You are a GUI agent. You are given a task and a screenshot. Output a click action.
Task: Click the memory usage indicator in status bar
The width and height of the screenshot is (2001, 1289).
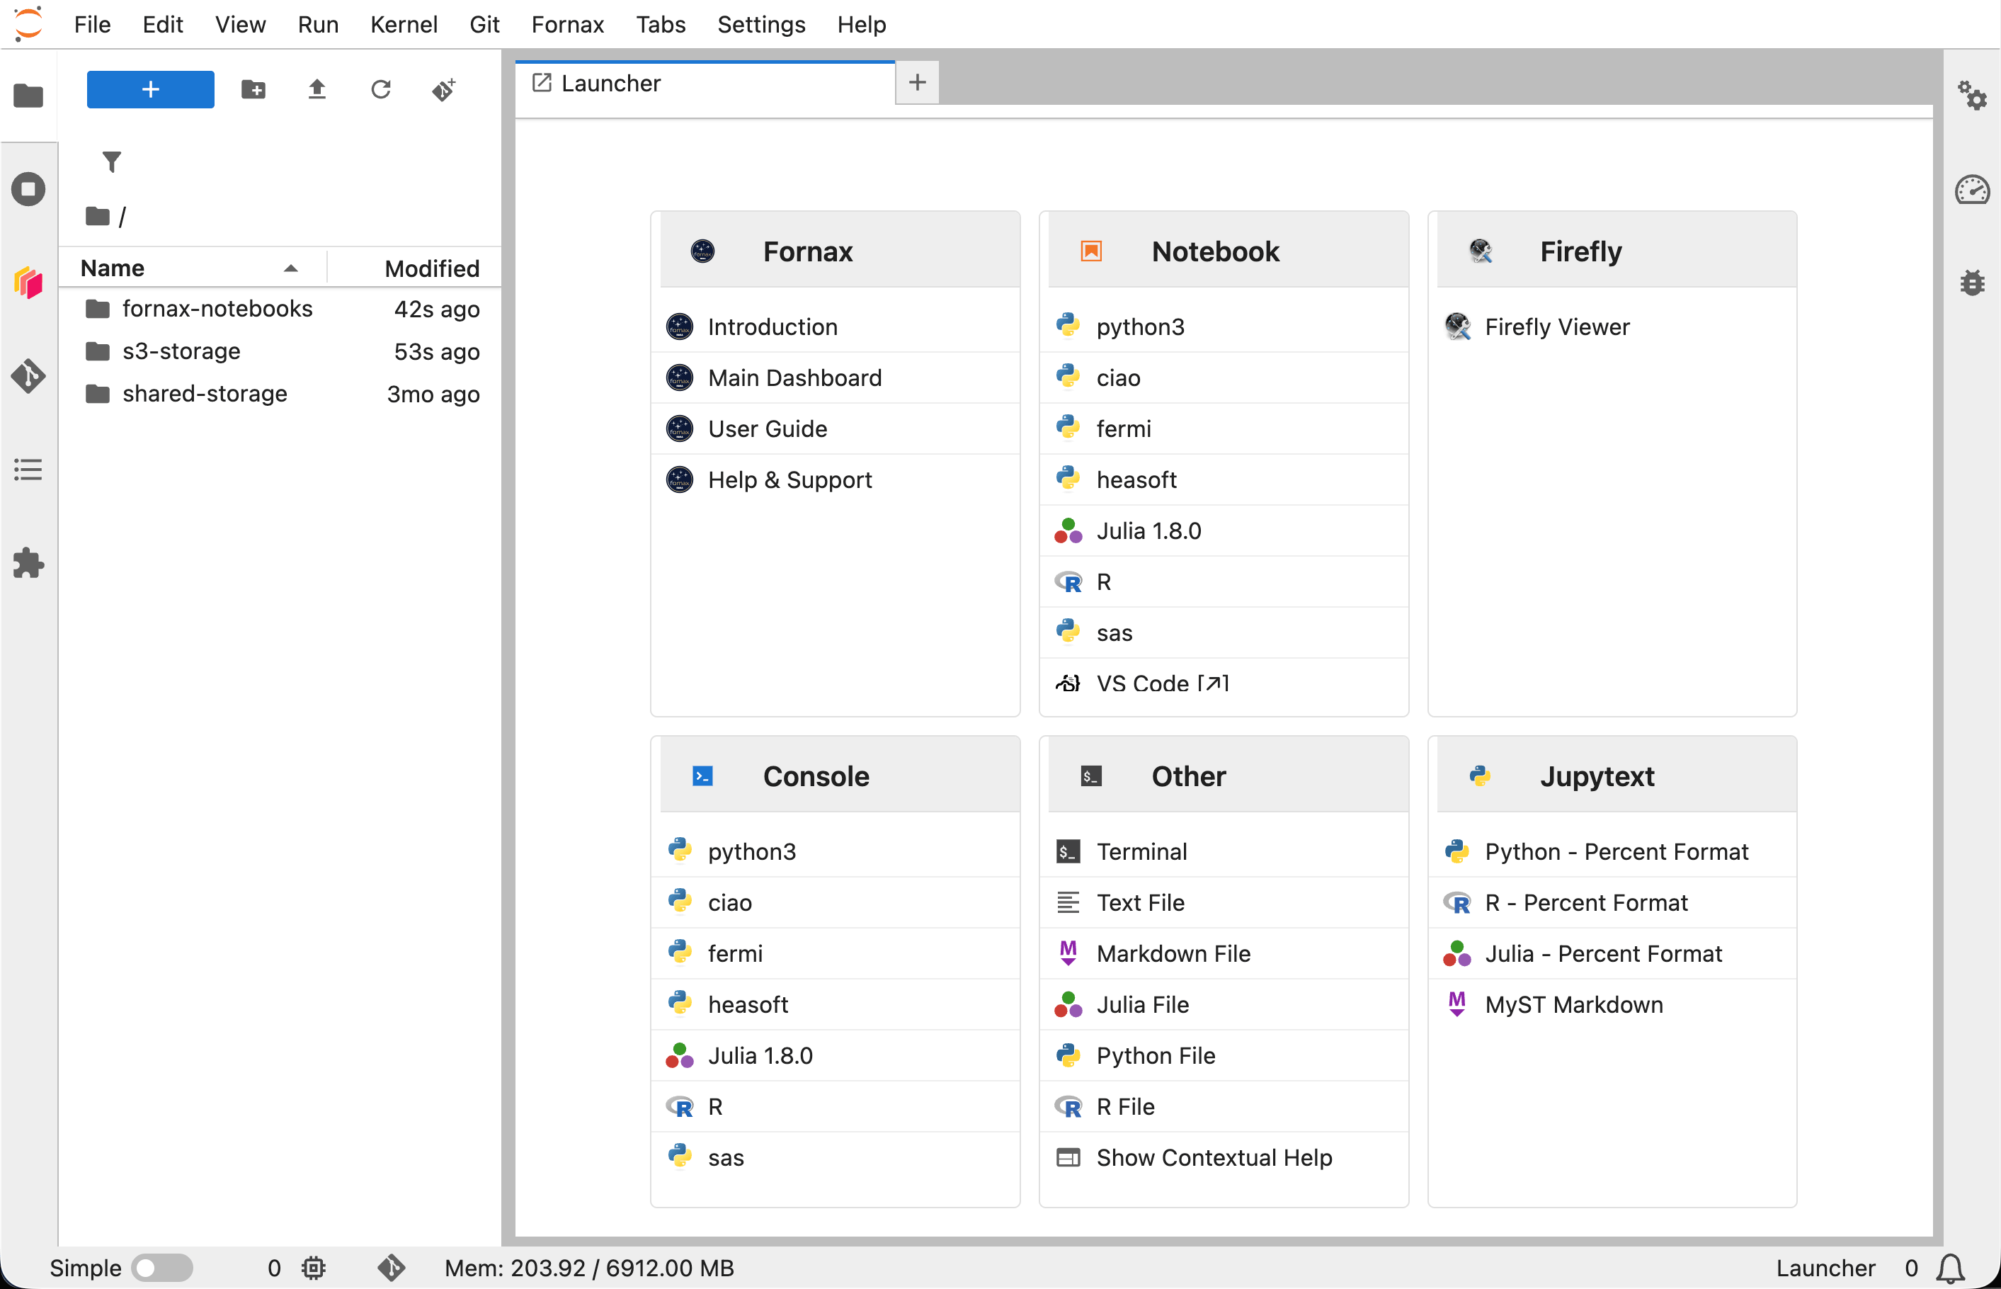[x=589, y=1267]
